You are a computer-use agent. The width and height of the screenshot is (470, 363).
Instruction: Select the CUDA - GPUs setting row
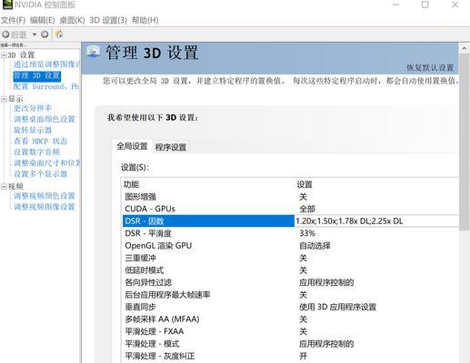click(290, 209)
